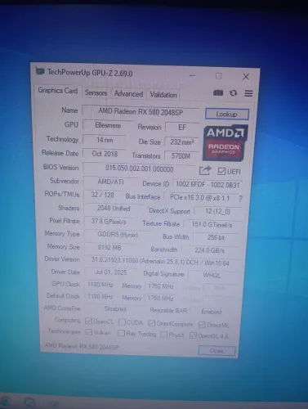Image resolution: width=308 pixels, height=409 pixels.
Task: Click the Die Size value 232 mm²
Action: click(182, 142)
